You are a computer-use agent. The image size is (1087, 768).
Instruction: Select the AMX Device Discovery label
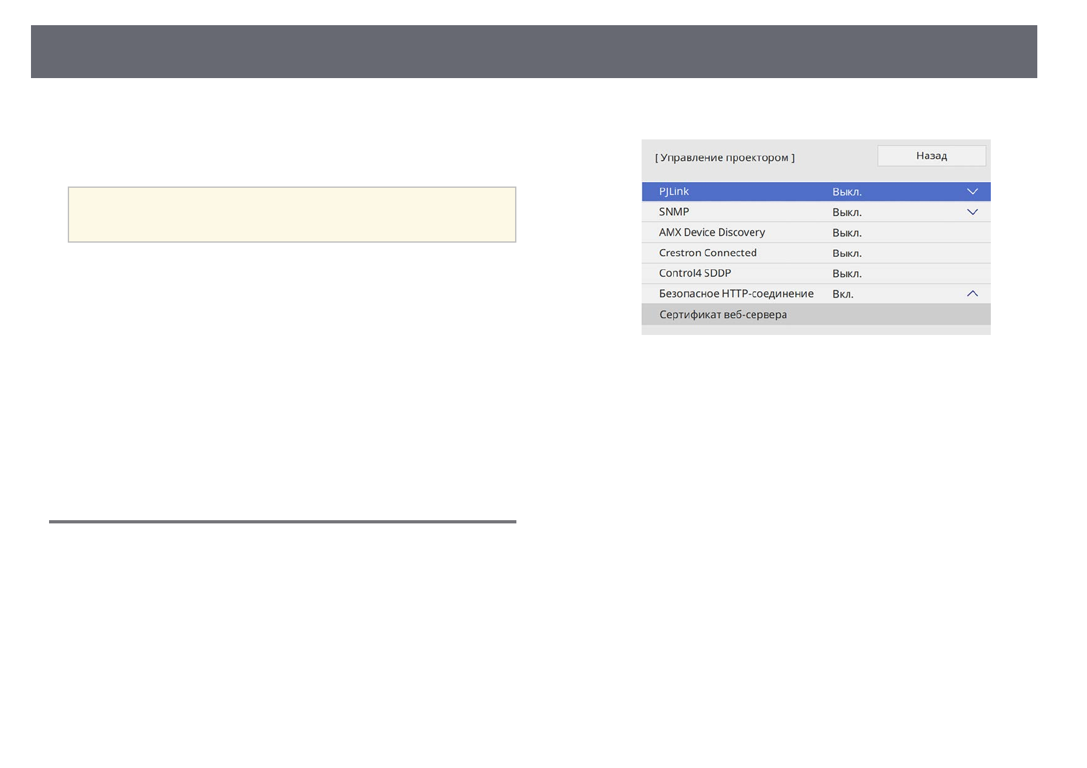[711, 232]
